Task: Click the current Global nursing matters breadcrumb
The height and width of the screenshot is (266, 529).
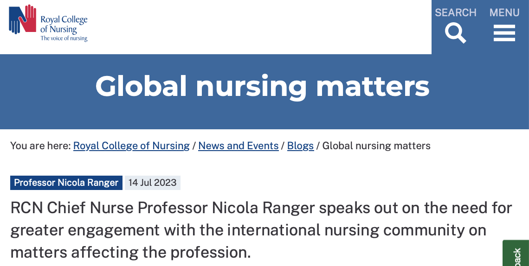Action: pos(376,146)
